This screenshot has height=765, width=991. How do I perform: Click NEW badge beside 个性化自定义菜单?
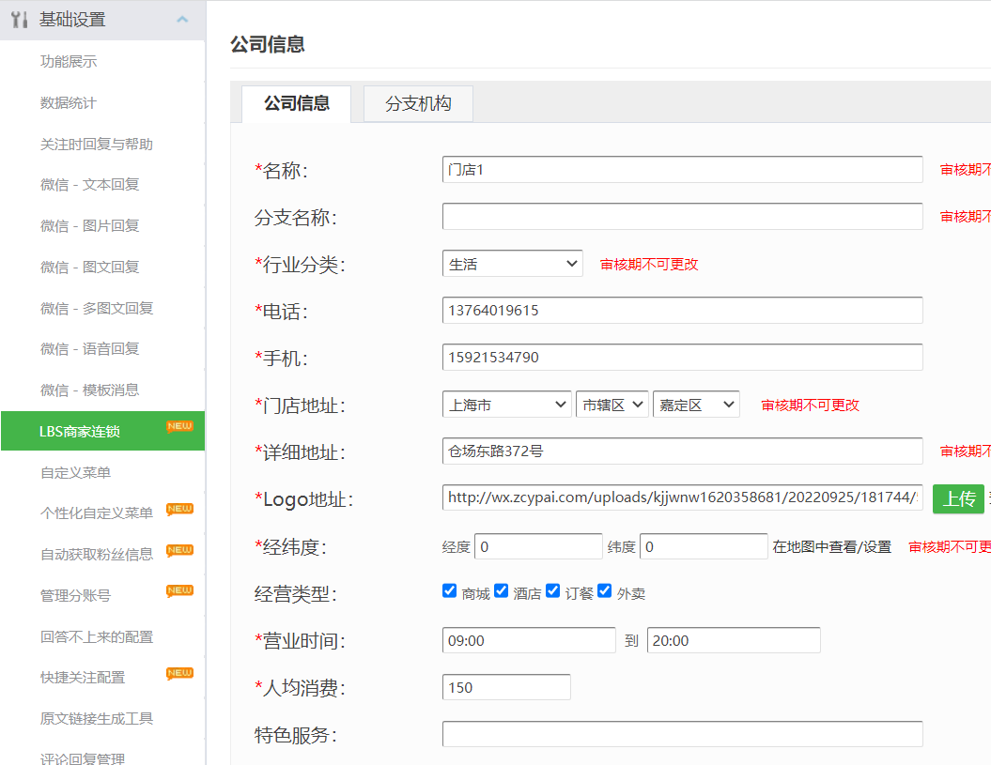pos(179,509)
